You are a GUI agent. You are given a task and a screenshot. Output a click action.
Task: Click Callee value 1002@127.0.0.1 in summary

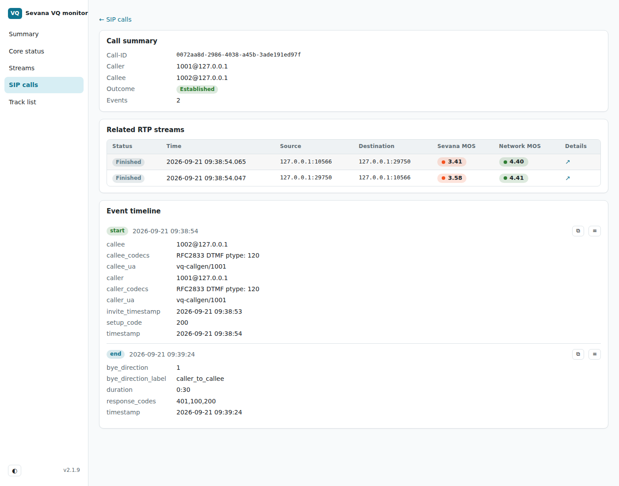point(202,78)
